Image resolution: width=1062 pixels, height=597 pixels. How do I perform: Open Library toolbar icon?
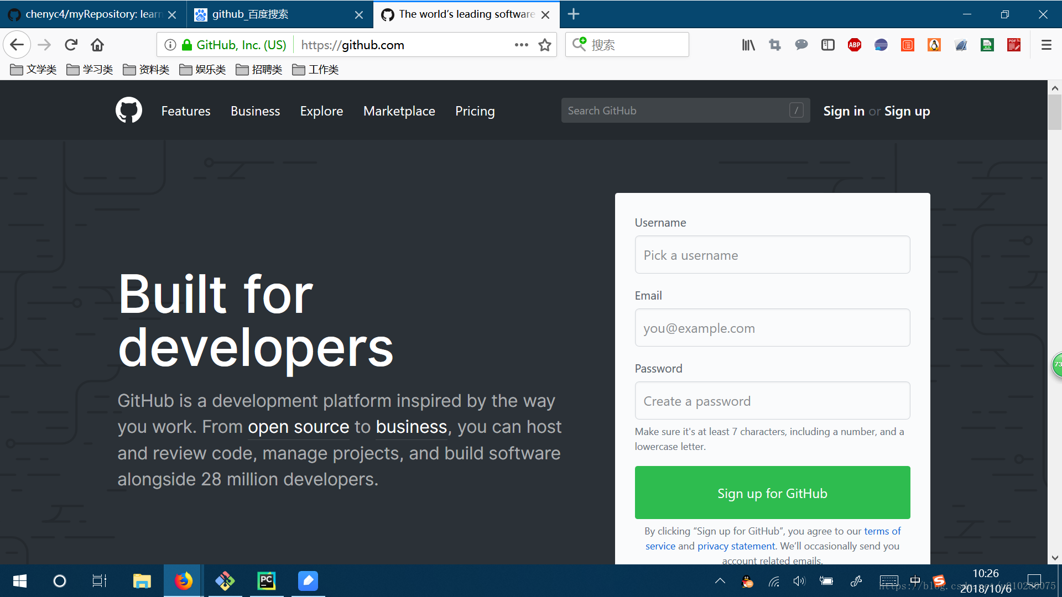coord(748,45)
